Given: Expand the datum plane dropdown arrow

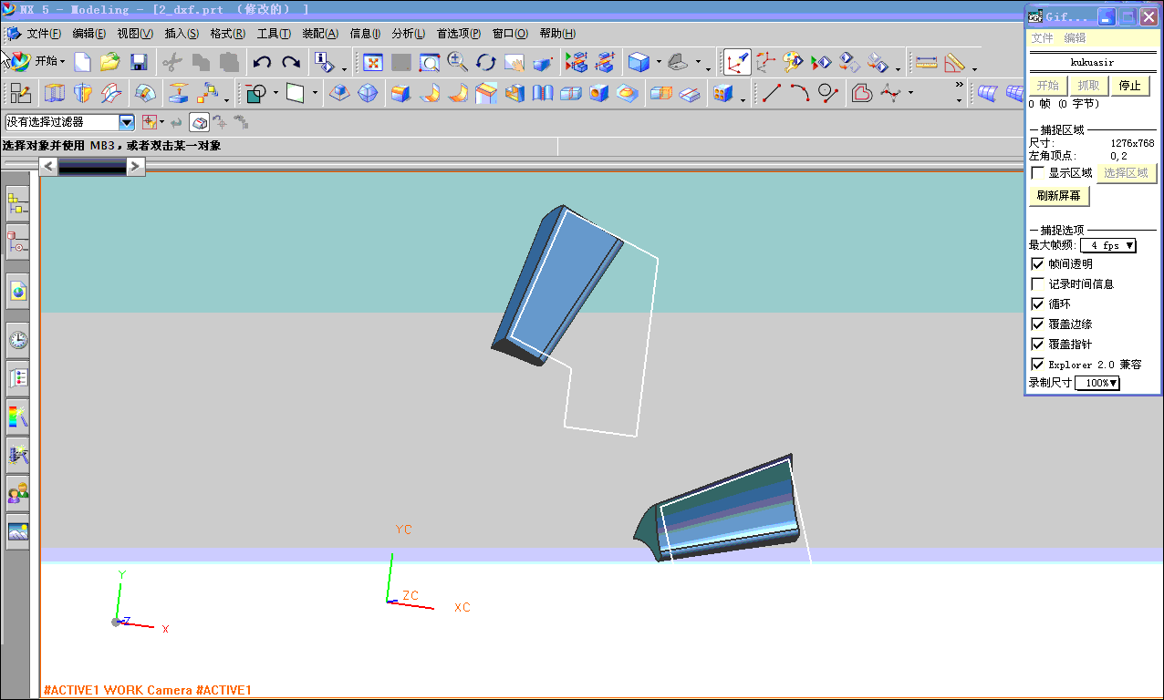Looking at the screenshot, I should (316, 93).
